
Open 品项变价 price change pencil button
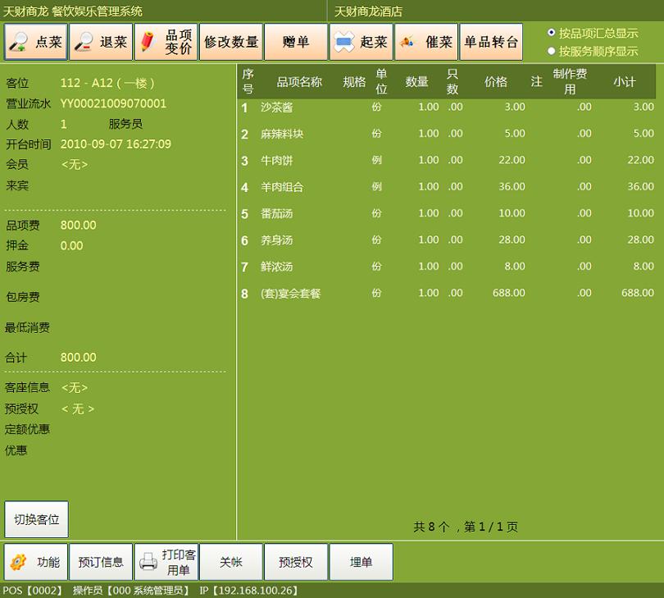166,42
